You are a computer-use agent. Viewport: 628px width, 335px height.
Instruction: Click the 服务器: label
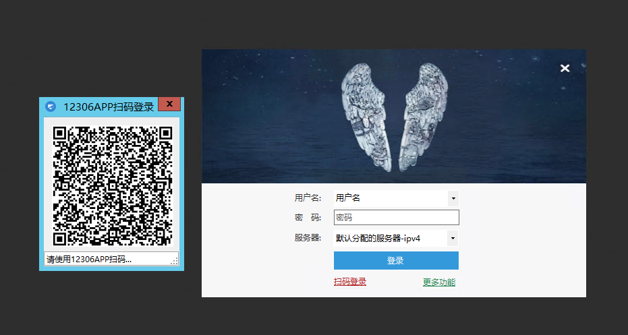click(308, 238)
